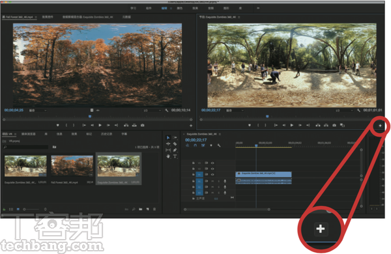Toggle snap magnet in timeline
Image resolution: width=391 pixels, height=254 pixels.
tap(195, 145)
